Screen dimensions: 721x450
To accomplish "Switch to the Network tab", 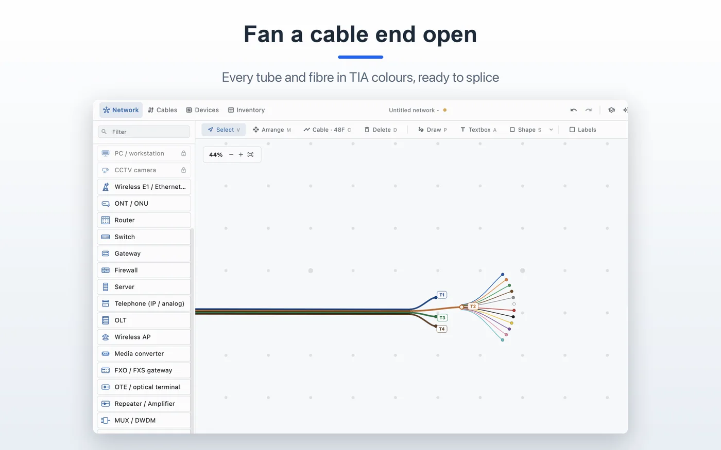I will tap(121, 110).
